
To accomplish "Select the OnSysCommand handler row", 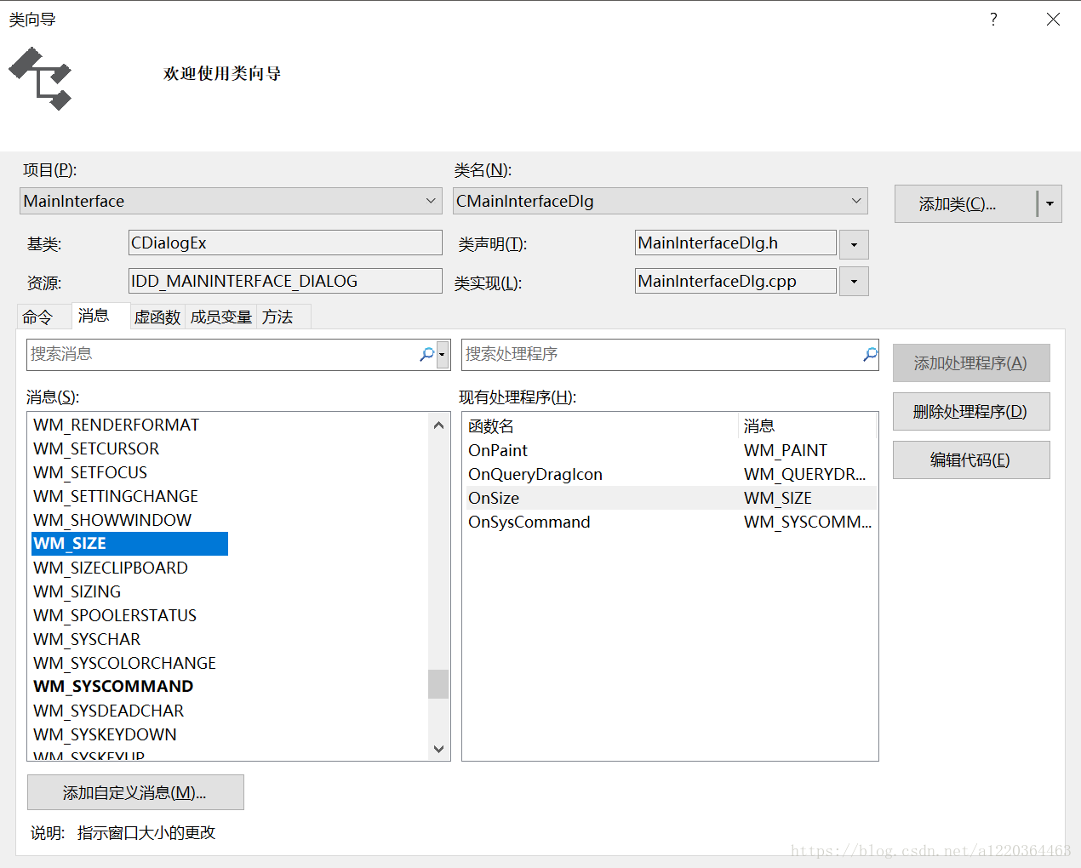I will click(x=670, y=522).
